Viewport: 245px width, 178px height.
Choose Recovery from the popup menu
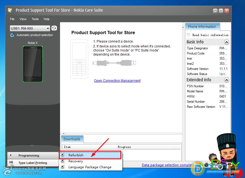(90, 161)
